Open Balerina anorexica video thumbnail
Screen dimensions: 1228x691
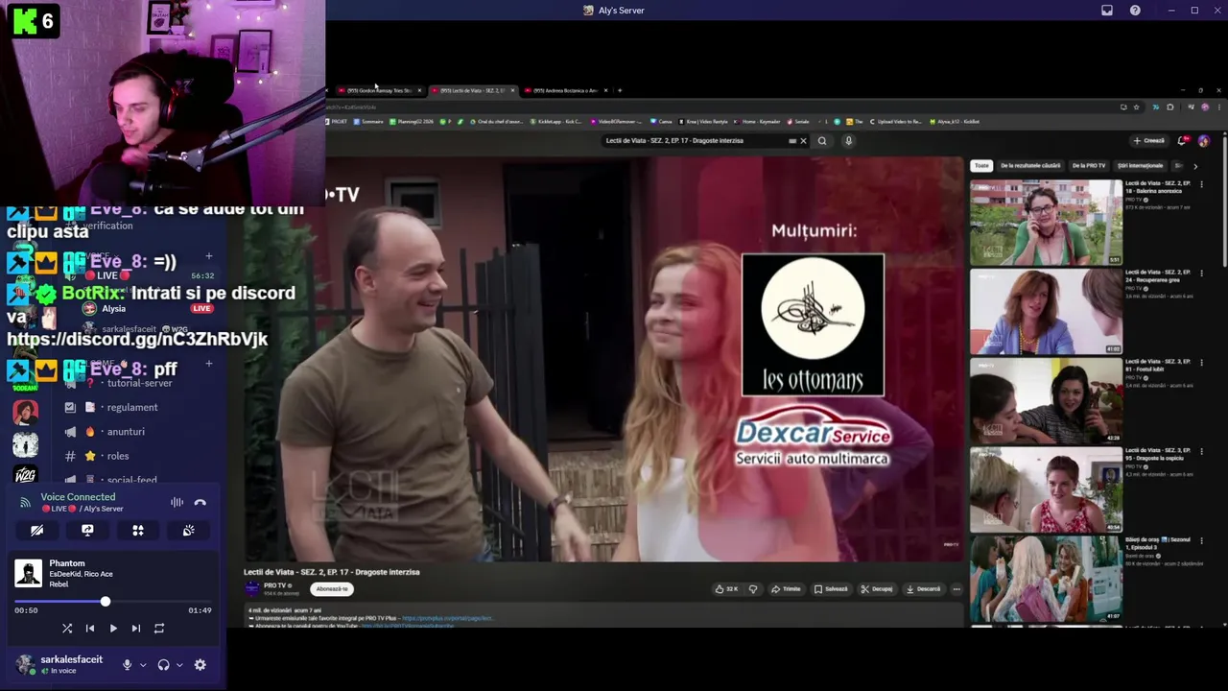[x=1046, y=223]
